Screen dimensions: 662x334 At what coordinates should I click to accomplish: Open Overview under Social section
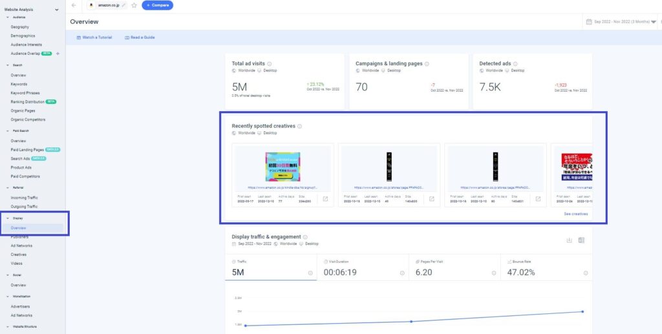(18, 285)
